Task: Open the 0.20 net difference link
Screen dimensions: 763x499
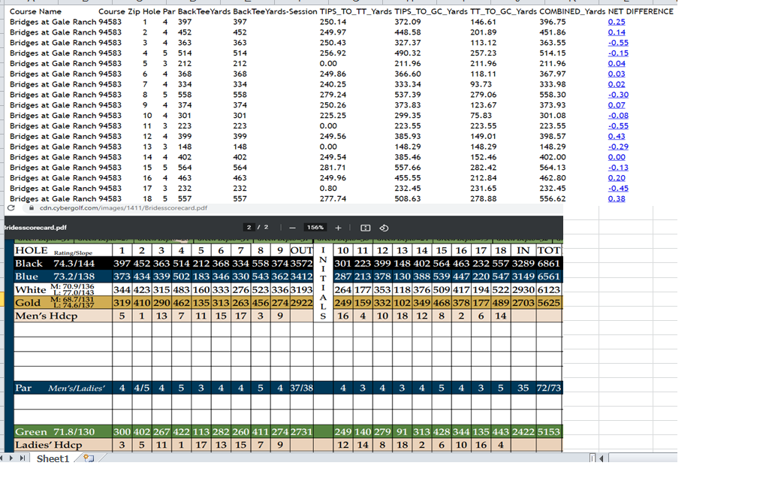Action: 617,178
